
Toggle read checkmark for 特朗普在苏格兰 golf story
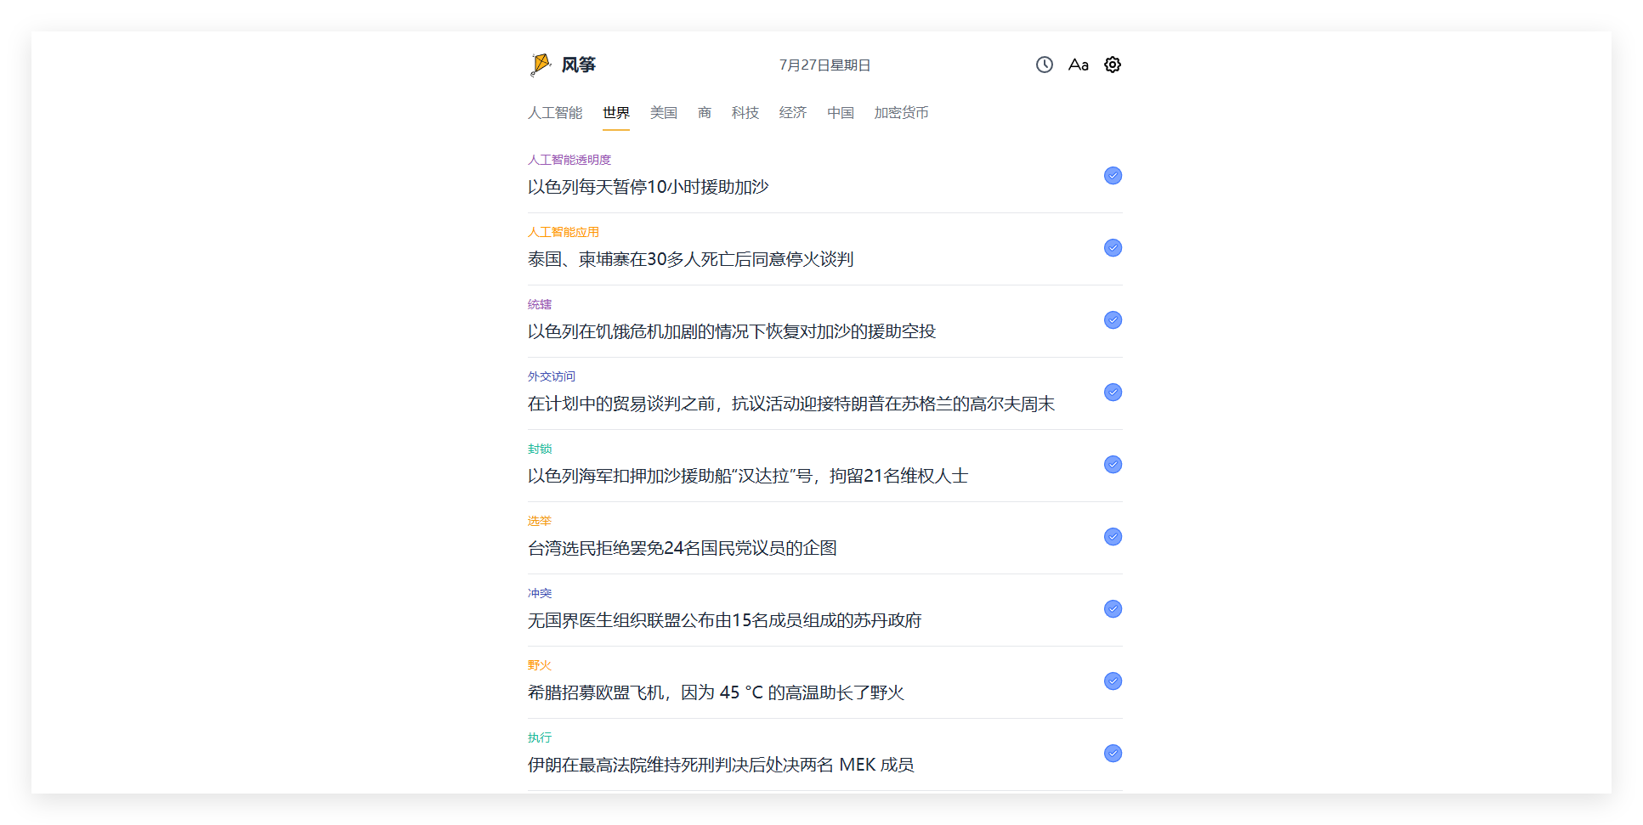click(x=1113, y=393)
